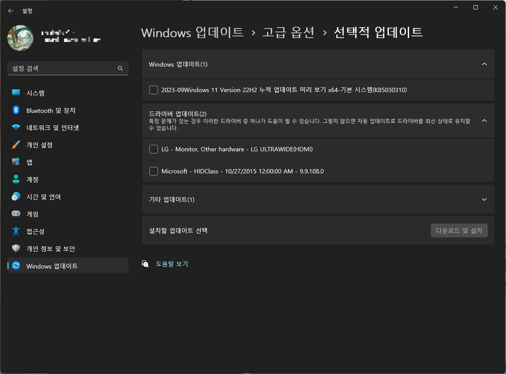Go to 고급 옵션 breadcrumb
The height and width of the screenshot is (374, 506).
coord(288,32)
